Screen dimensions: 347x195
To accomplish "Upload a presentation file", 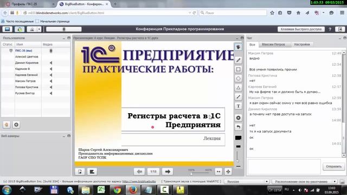I will point(80,172).
